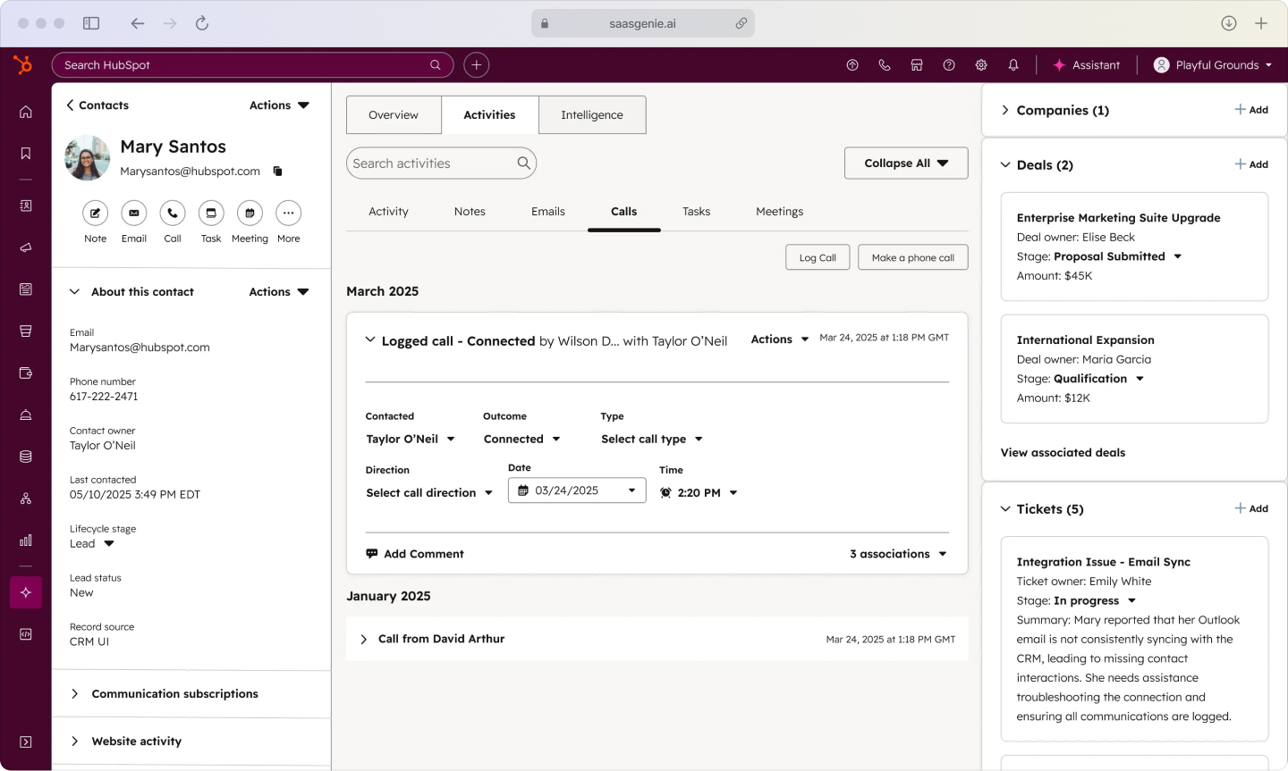The width and height of the screenshot is (1288, 771).
Task: Open the Reporting bar chart icon in sidebar
Action: tap(26, 541)
